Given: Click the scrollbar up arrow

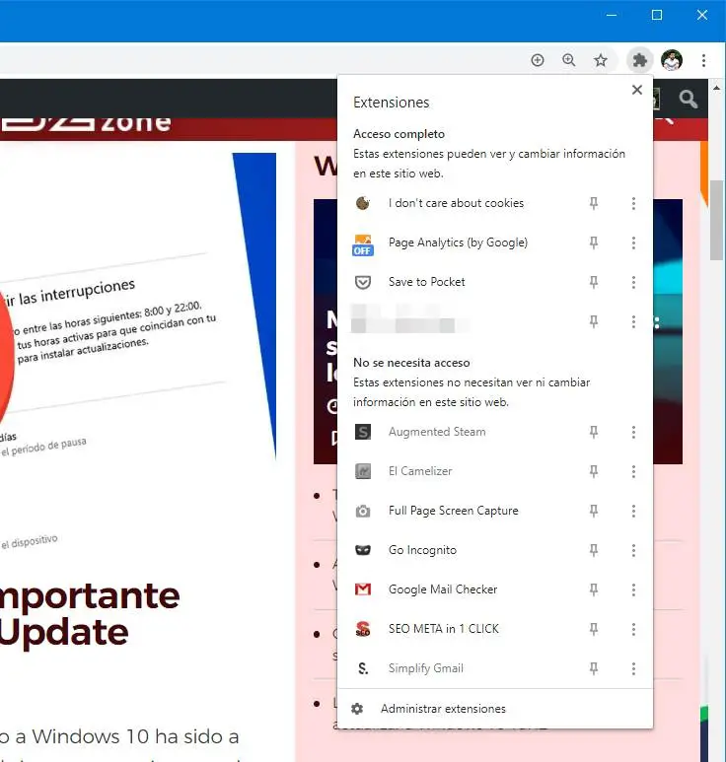Looking at the screenshot, I should click(x=716, y=88).
